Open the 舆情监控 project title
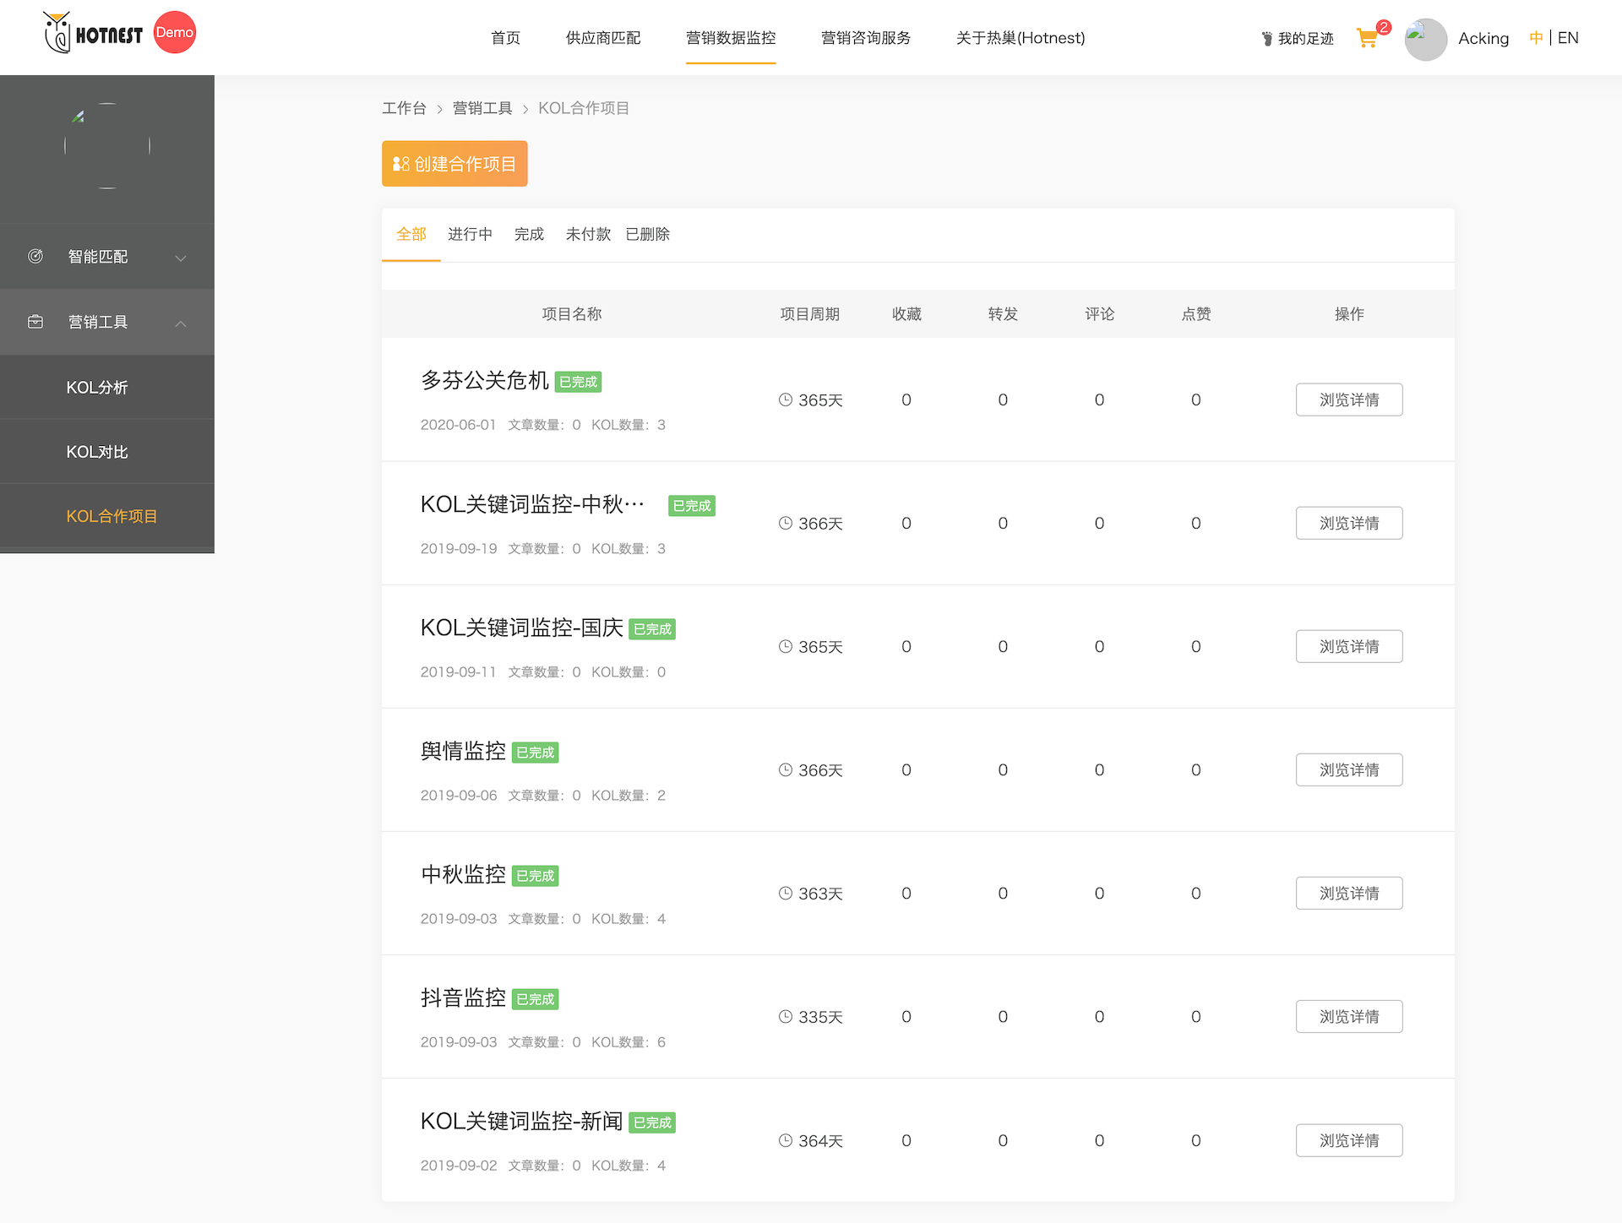Viewport: 1622px width, 1223px height. (x=463, y=751)
